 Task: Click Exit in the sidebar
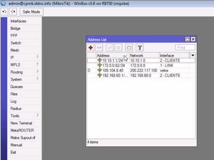click(x=25, y=152)
